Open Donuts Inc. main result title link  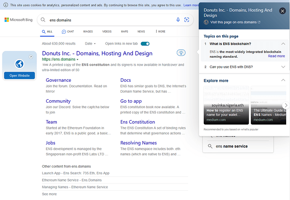coord(97,53)
